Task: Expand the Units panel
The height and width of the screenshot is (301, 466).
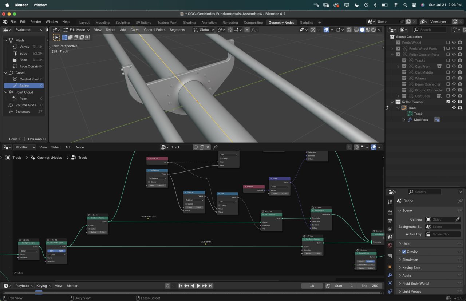Action: [406, 244]
